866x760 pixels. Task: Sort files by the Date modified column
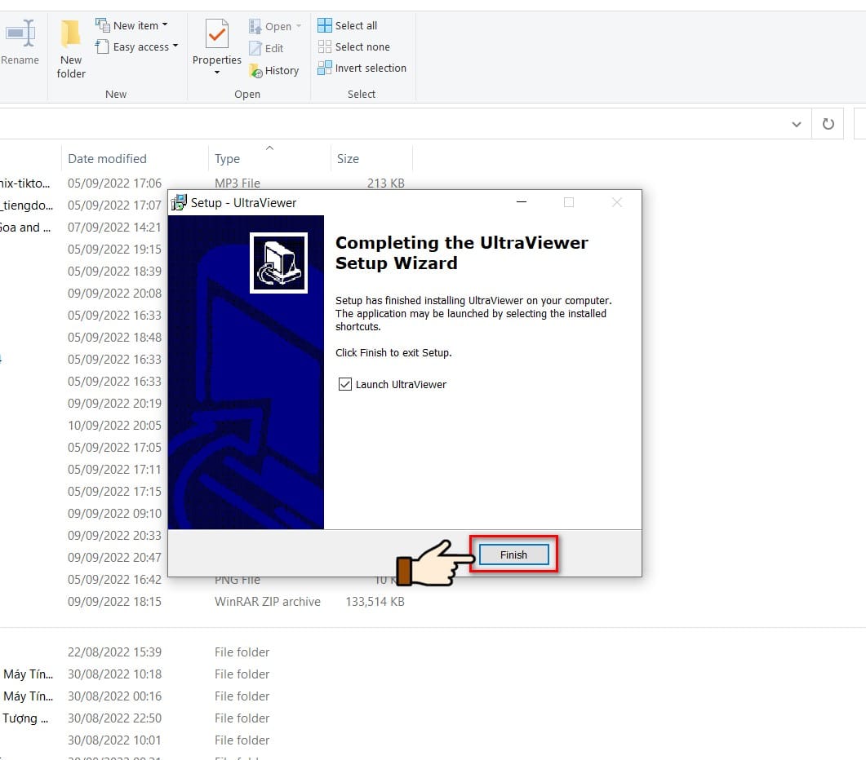(107, 159)
